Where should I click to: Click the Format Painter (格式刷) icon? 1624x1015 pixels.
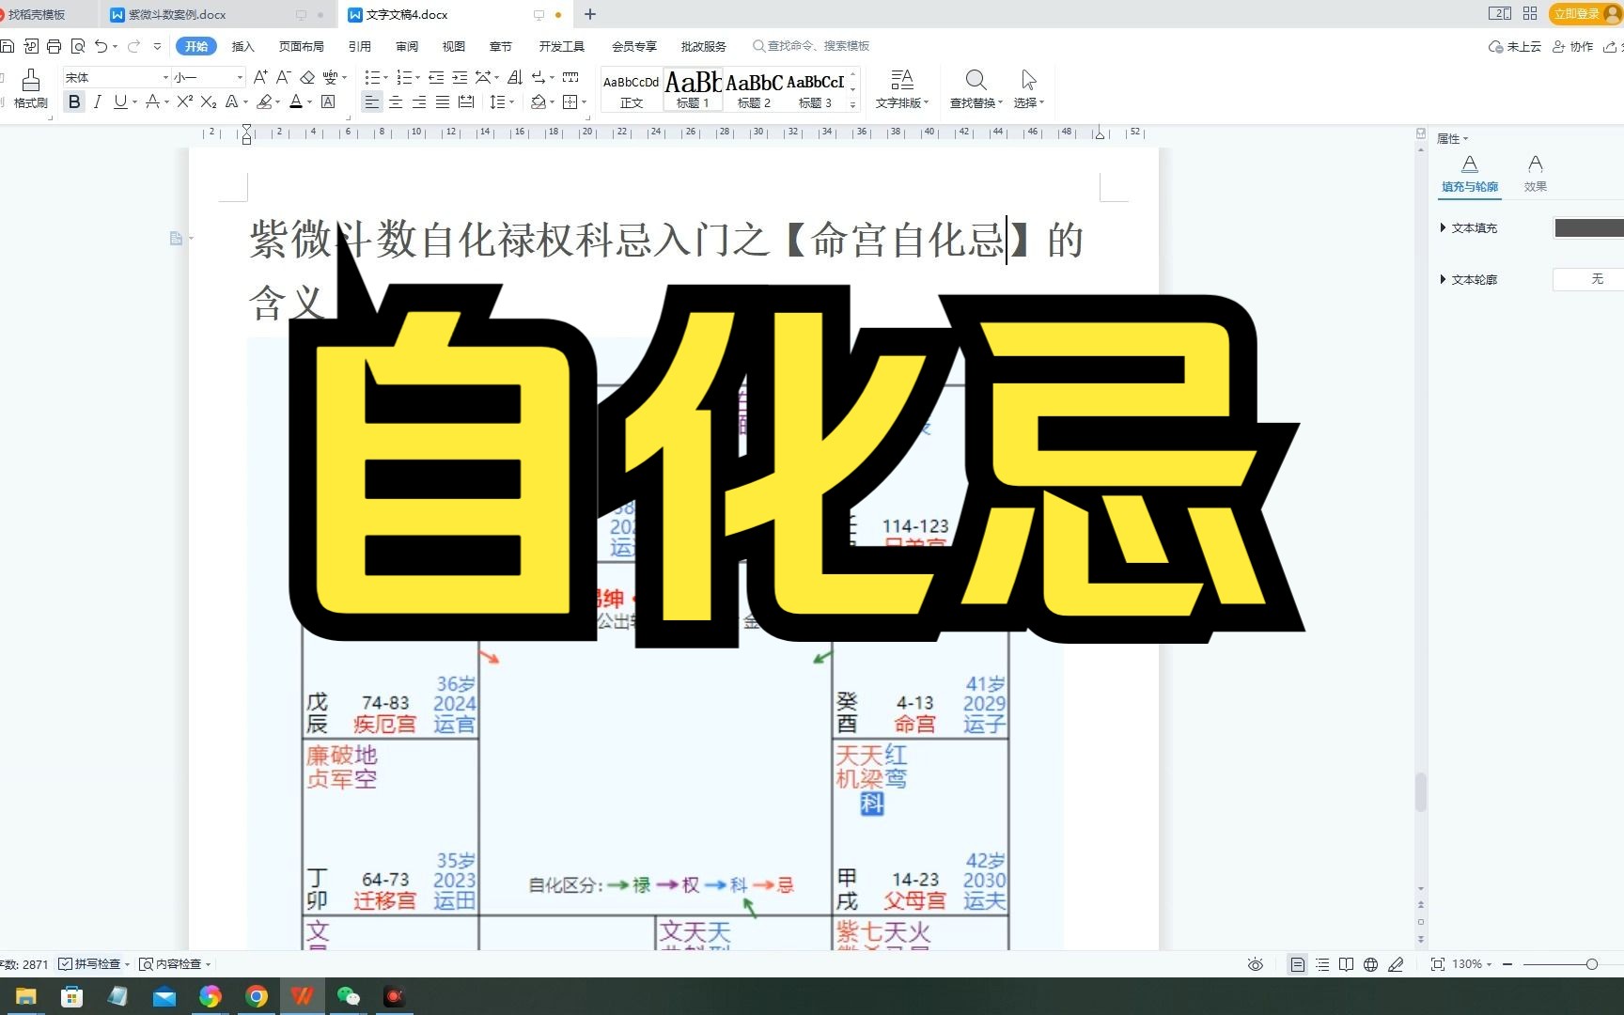tap(30, 80)
